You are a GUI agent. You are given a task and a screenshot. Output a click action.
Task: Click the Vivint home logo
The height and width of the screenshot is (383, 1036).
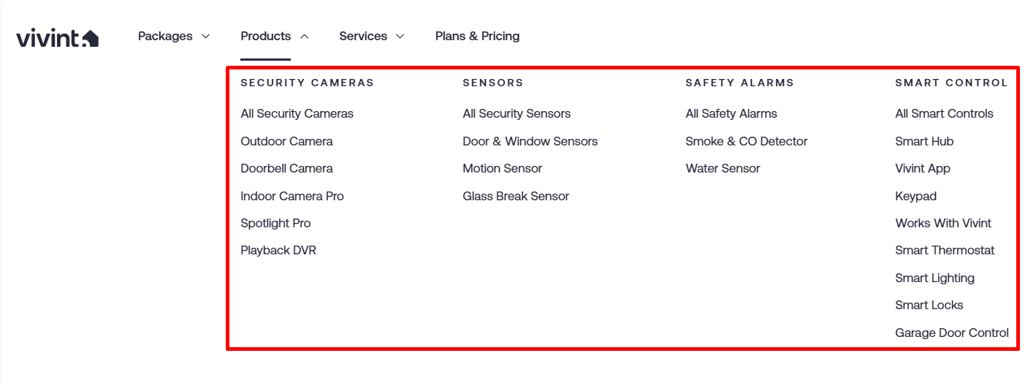[57, 37]
